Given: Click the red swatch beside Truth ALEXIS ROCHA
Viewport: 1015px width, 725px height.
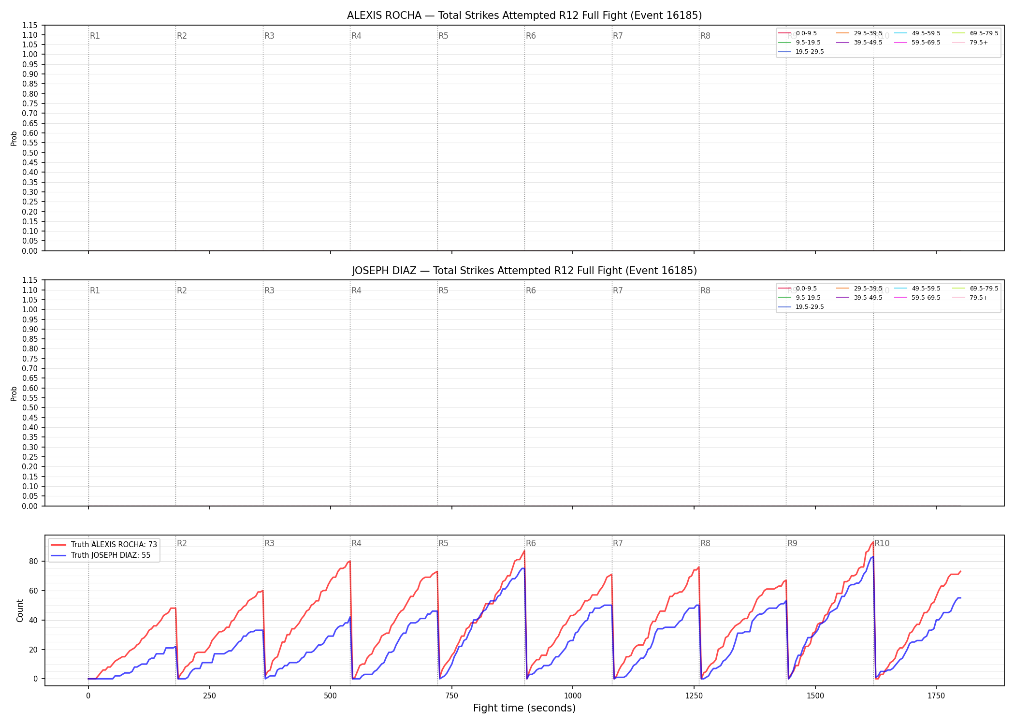Looking at the screenshot, I should (x=58, y=545).
